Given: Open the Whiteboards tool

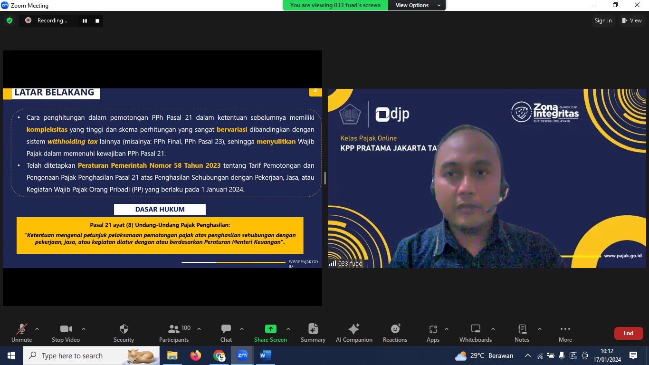Looking at the screenshot, I should pyautogui.click(x=475, y=333).
